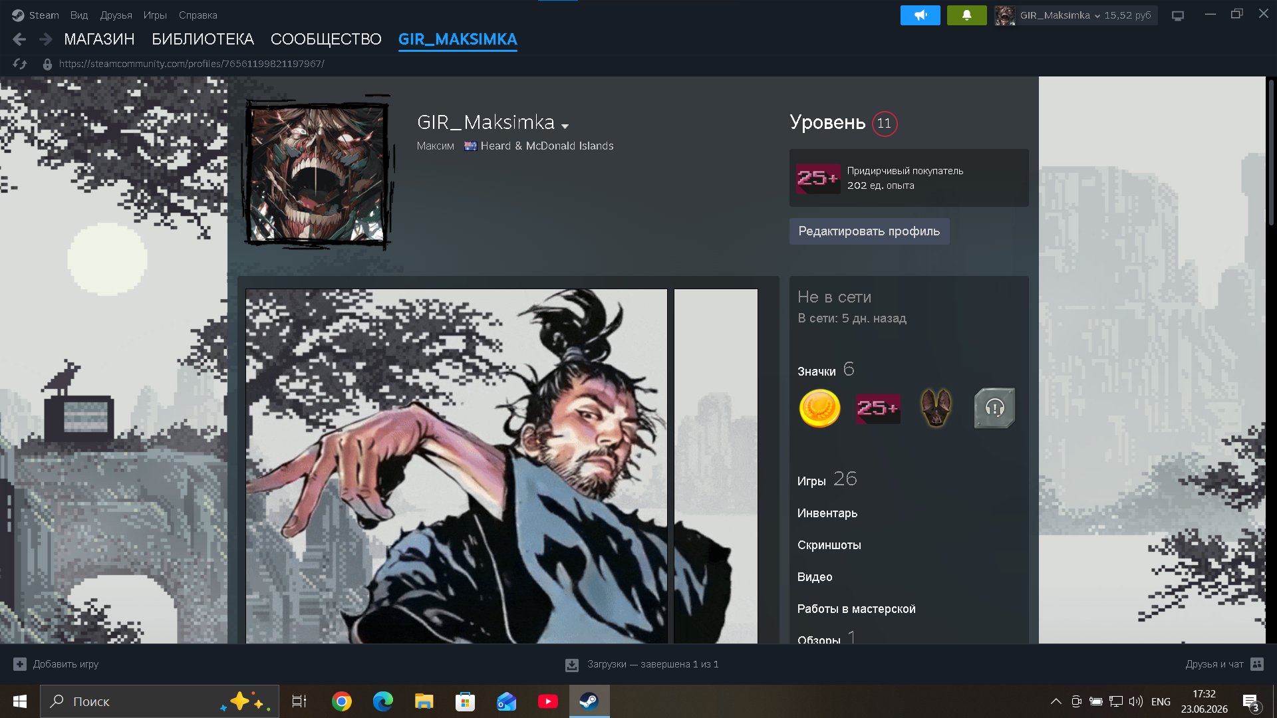1277x718 pixels.
Task: Go back with the left arrow
Action: click(19, 39)
